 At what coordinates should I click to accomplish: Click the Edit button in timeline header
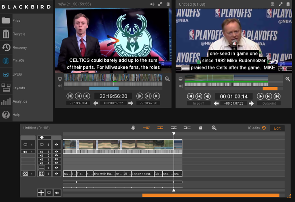pos(277,128)
